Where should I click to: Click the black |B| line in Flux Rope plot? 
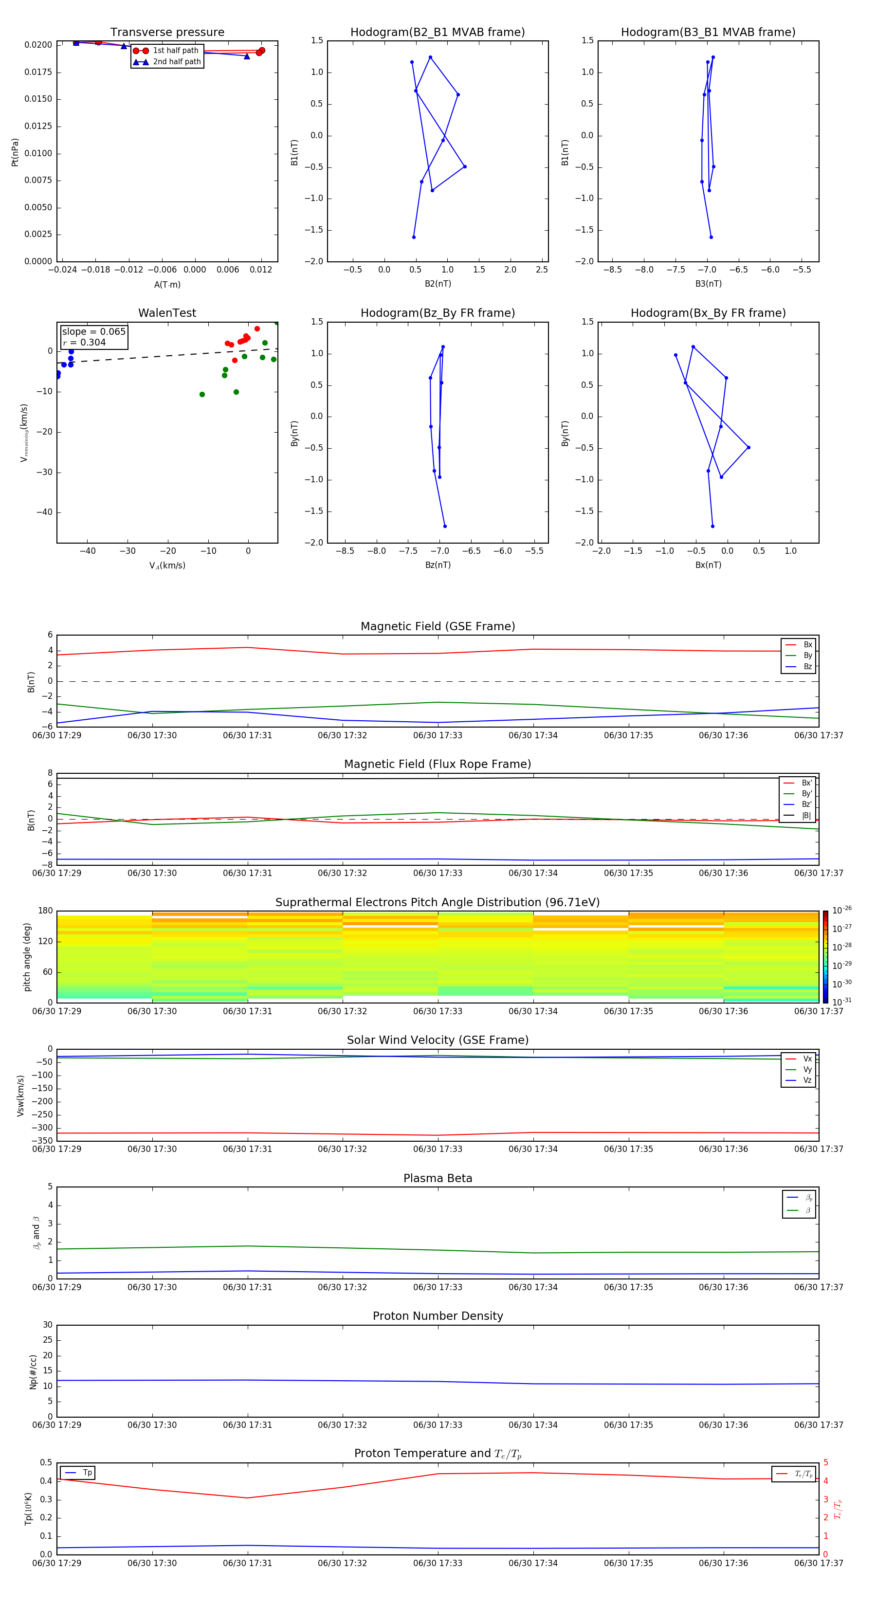click(x=438, y=778)
